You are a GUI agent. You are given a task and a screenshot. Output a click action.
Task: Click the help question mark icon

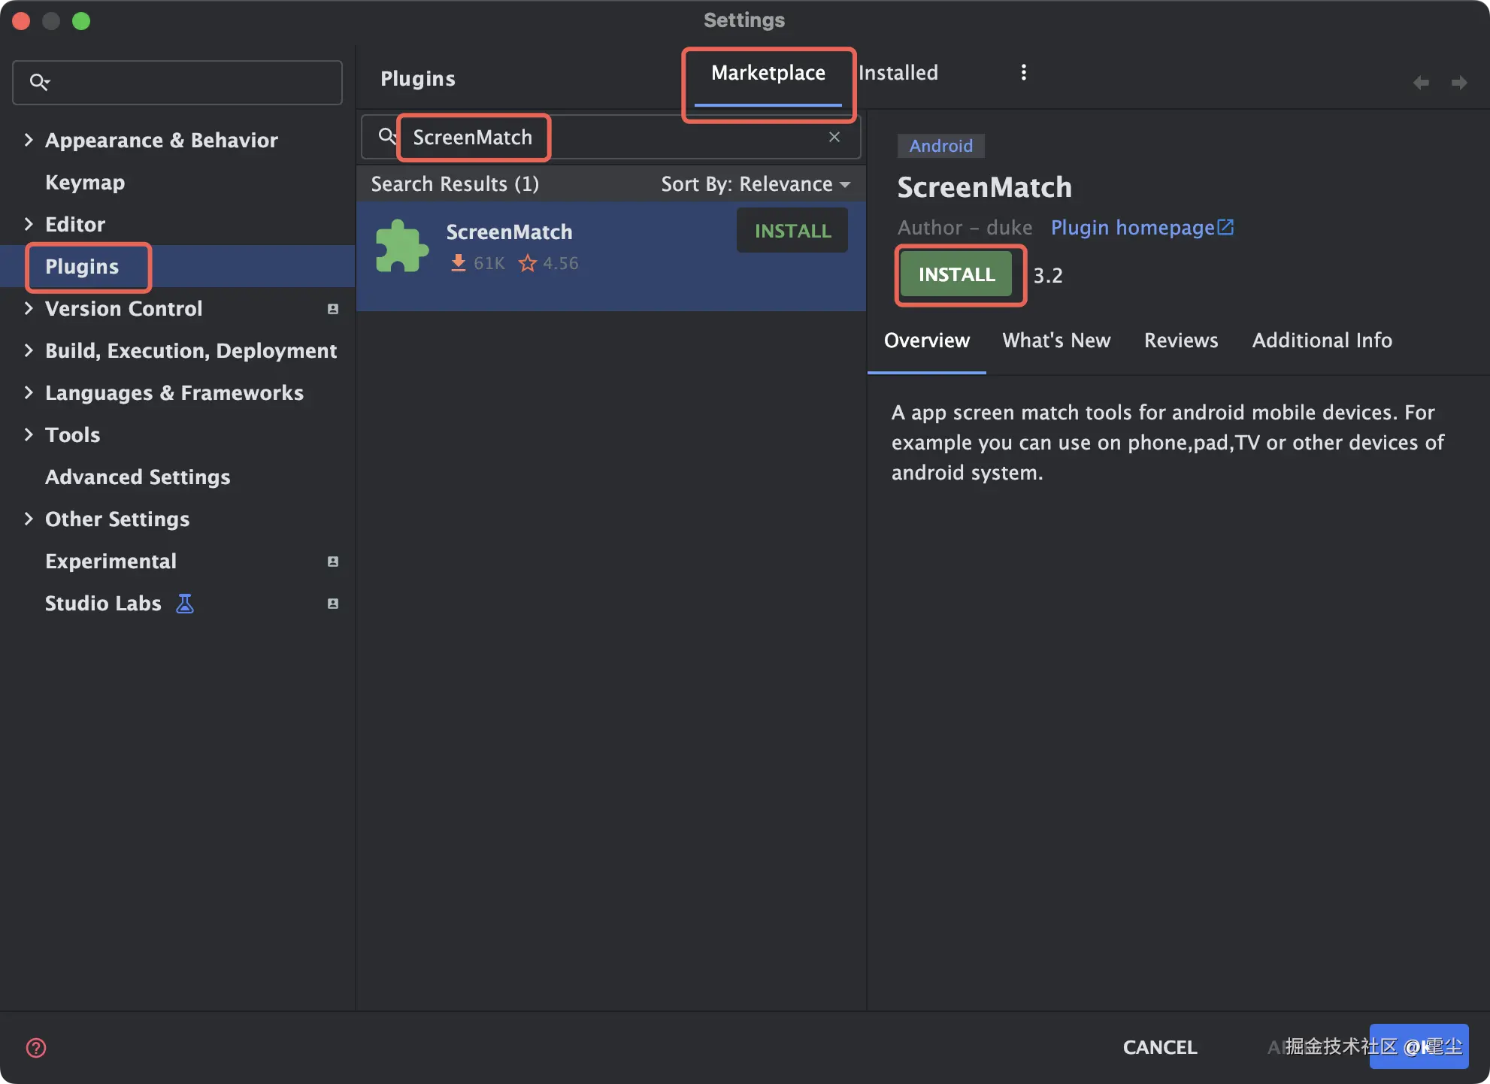(36, 1047)
